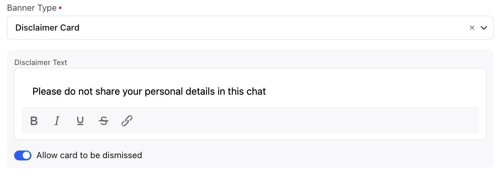Insert a hyperlink with the chain icon
Image resolution: width=503 pixels, height=178 pixels.
(127, 121)
